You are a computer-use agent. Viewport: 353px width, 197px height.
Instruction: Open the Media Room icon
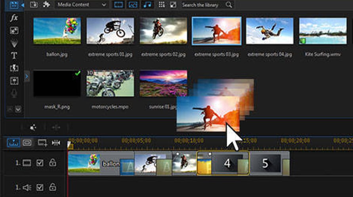point(14,5)
